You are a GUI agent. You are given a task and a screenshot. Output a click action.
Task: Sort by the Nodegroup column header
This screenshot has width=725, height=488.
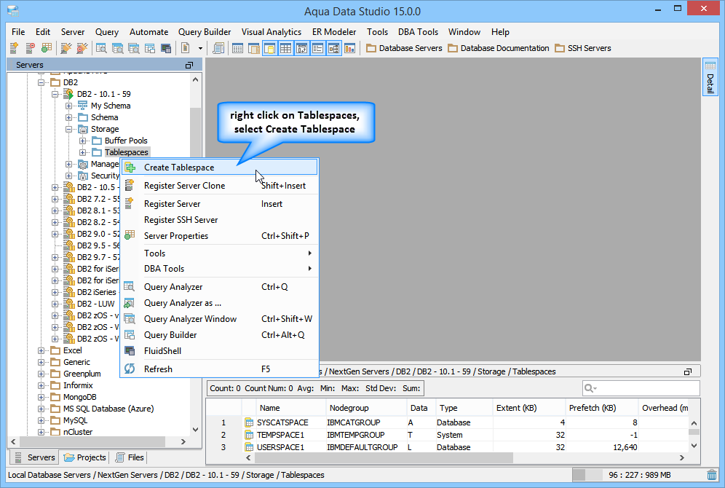(x=365, y=408)
